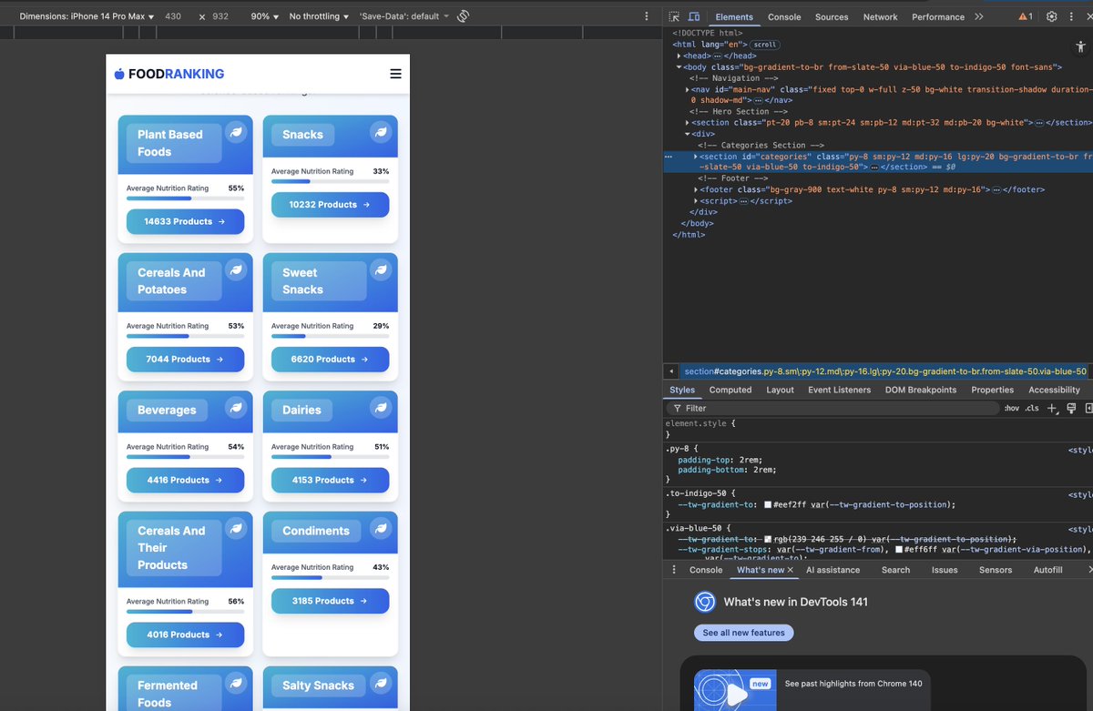1093x711 pixels.
Task: Click the viewport height field showing 932
Action: [220, 16]
